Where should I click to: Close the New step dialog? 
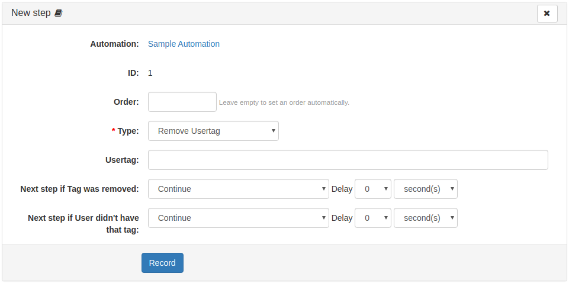tap(547, 14)
